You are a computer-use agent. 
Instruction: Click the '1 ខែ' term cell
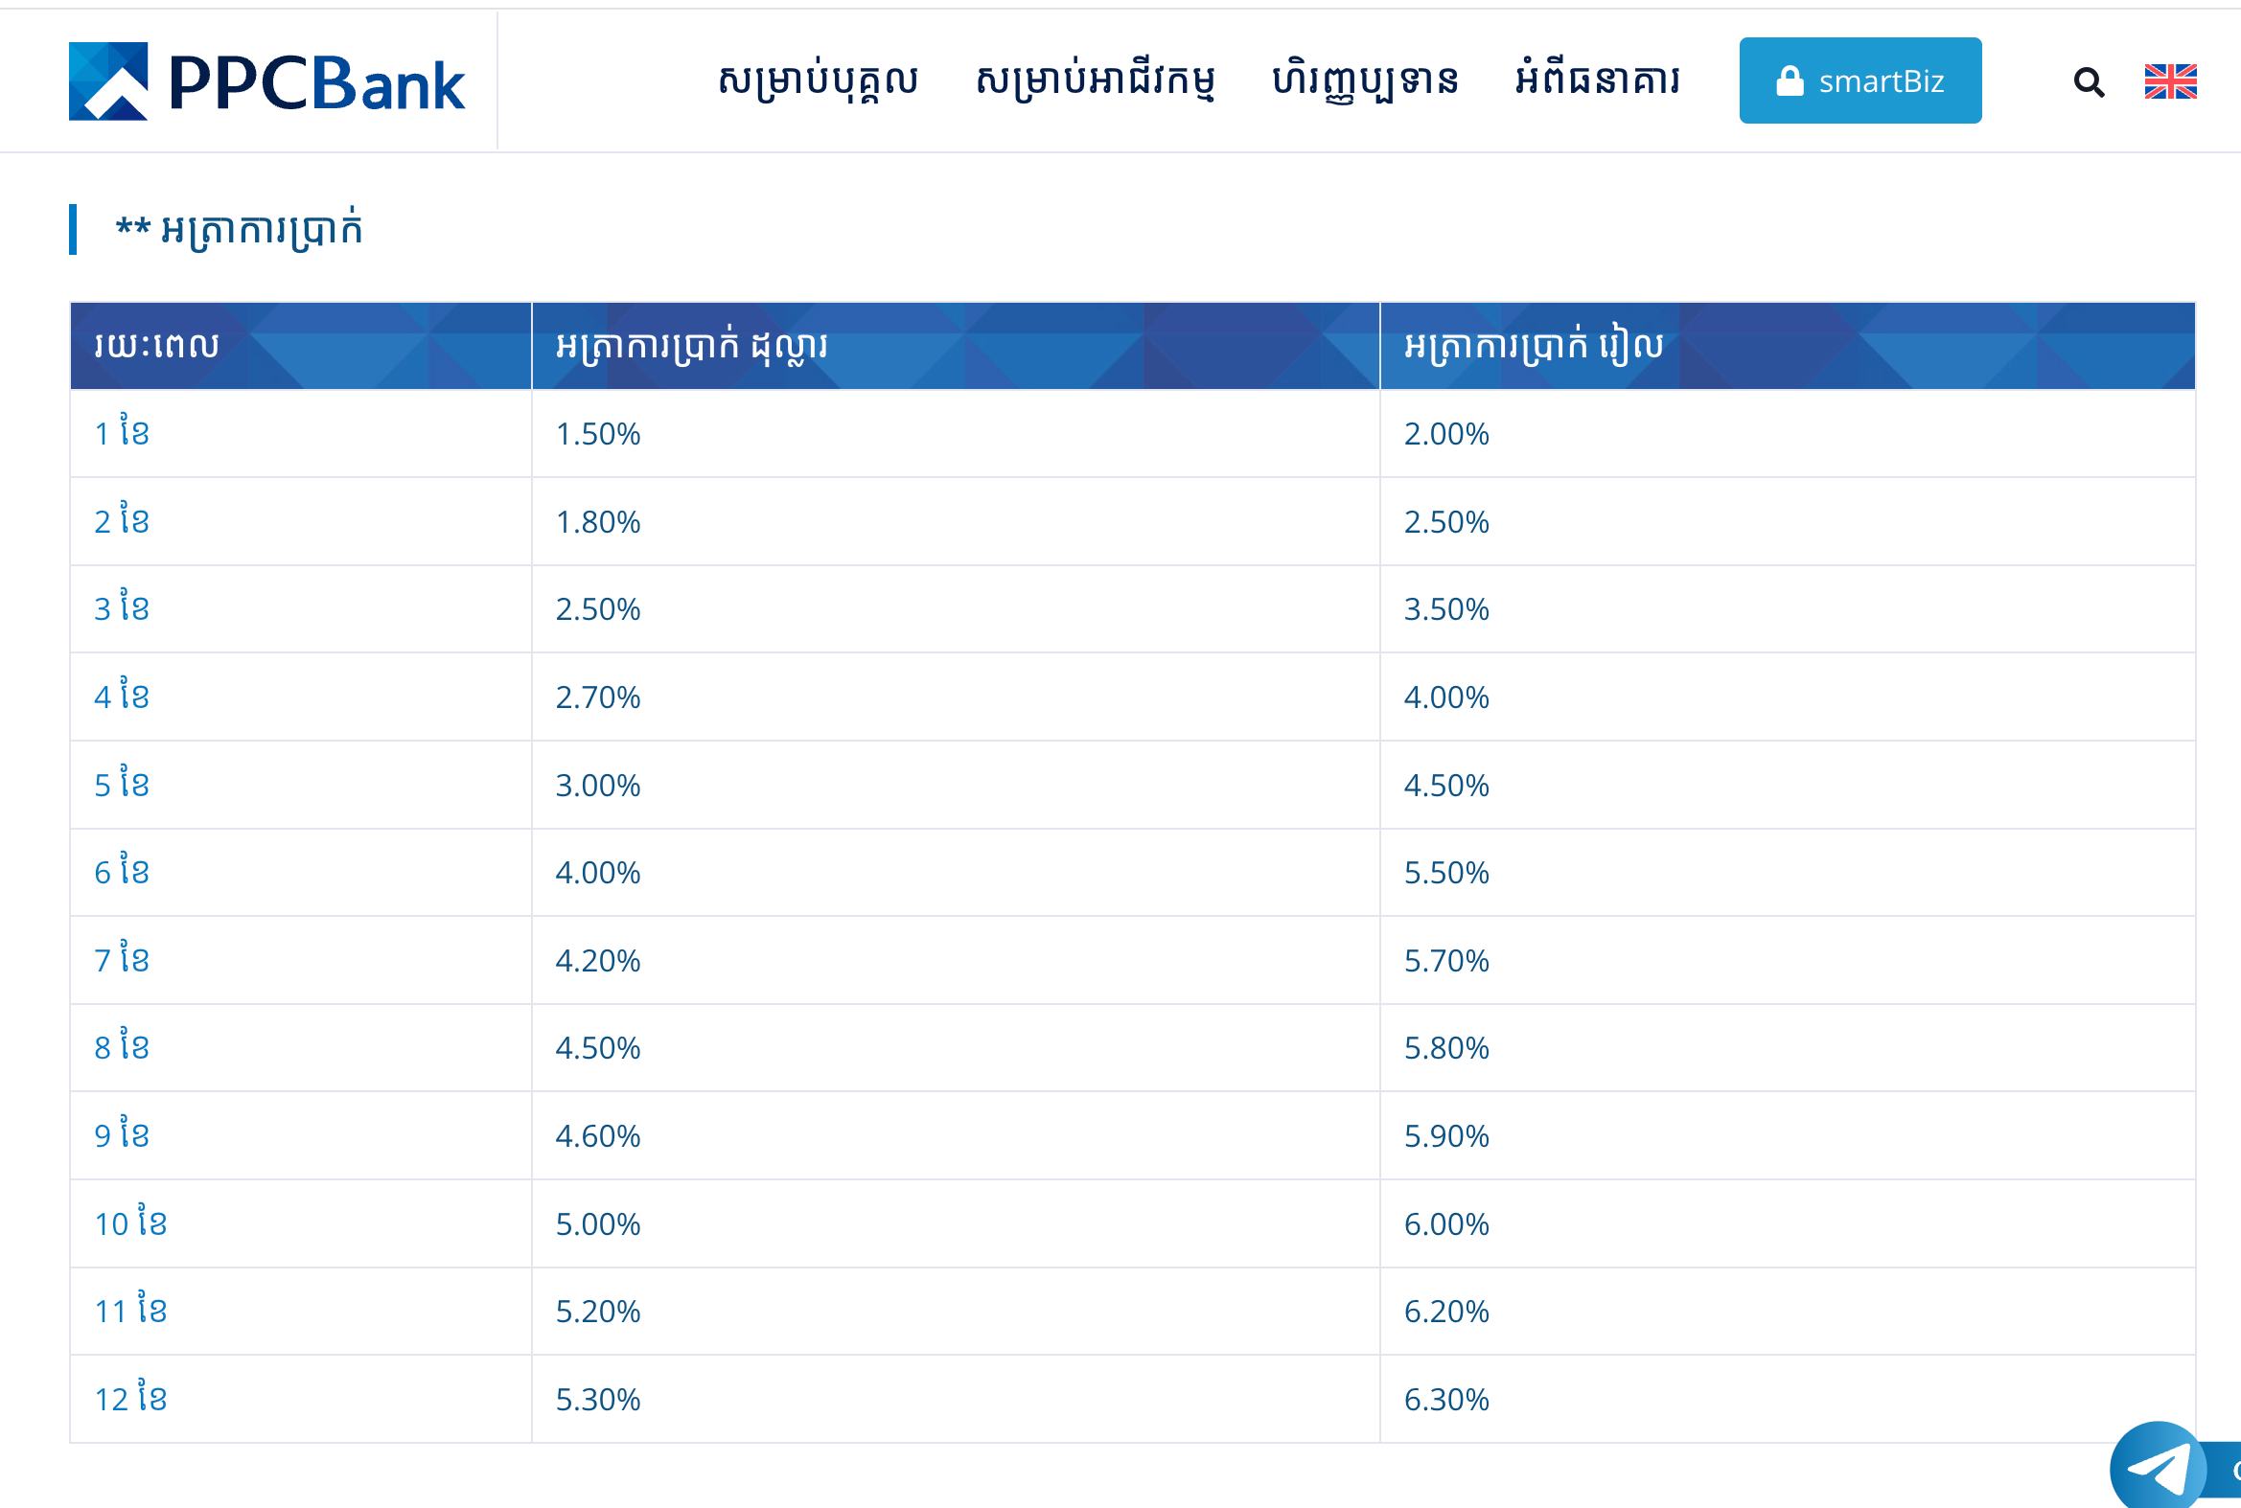pyautogui.click(x=121, y=434)
